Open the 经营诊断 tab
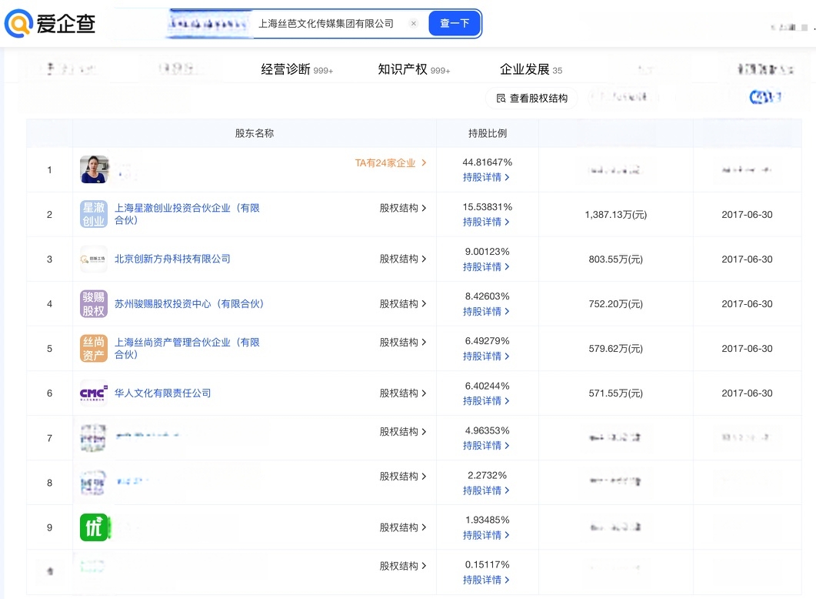 tap(297, 69)
